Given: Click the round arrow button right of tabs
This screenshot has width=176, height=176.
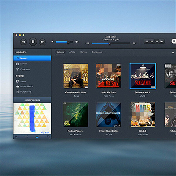Looking at the screenshot, I should click(x=173, y=53).
